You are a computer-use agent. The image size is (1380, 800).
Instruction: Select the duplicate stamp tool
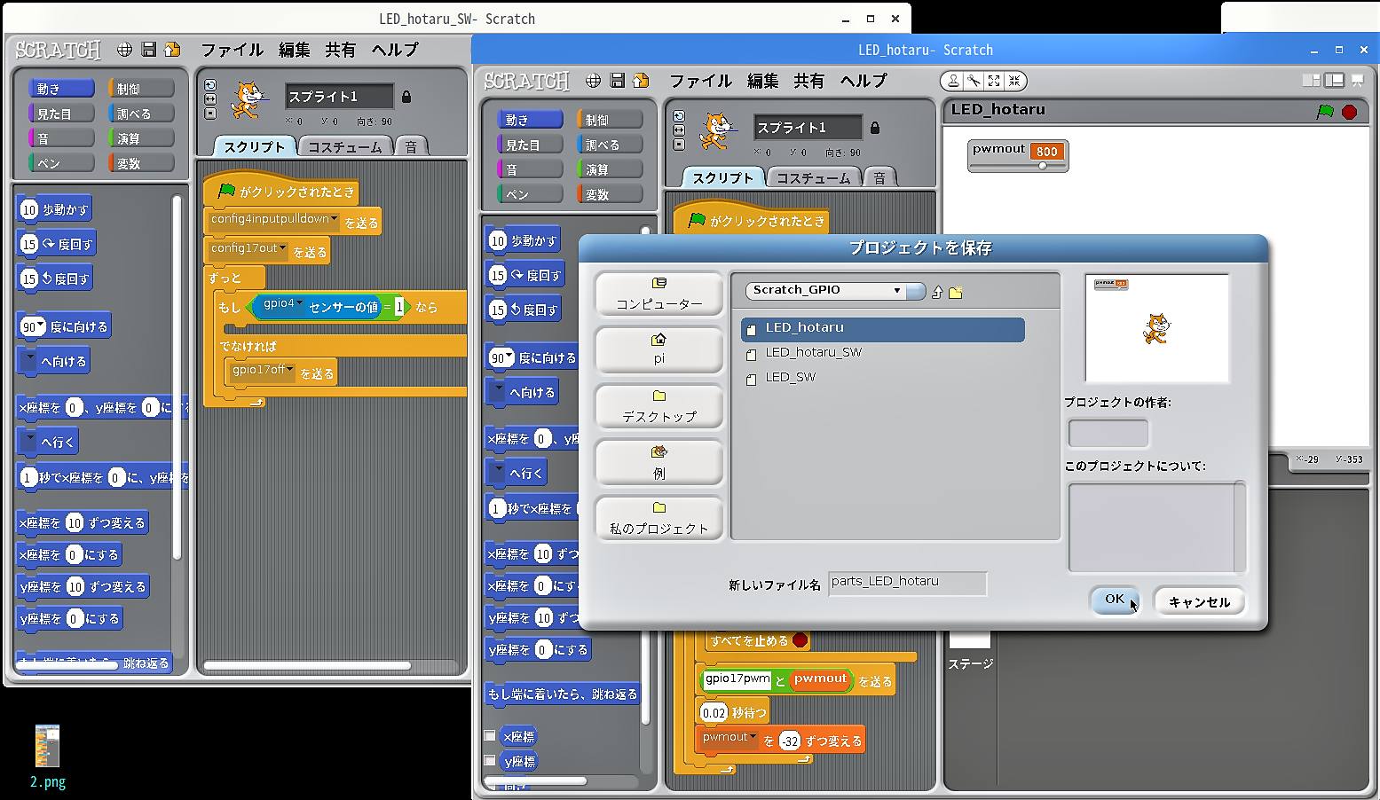point(953,81)
